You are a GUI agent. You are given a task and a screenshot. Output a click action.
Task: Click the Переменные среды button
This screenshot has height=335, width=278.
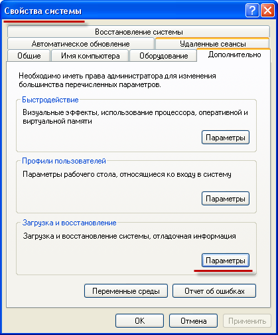point(126,291)
